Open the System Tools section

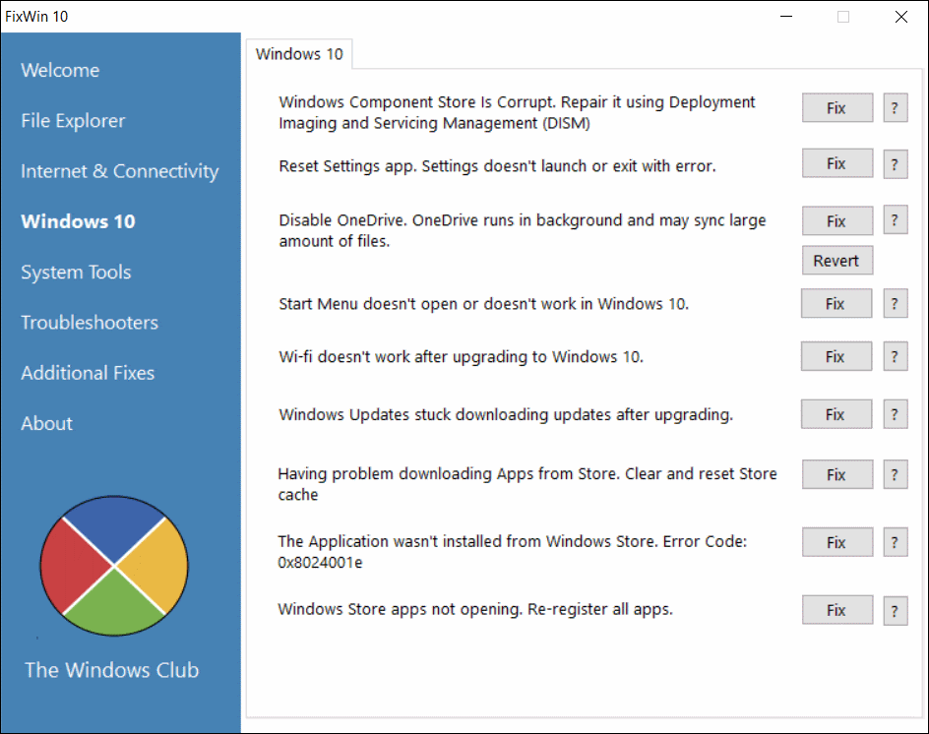pos(76,272)
